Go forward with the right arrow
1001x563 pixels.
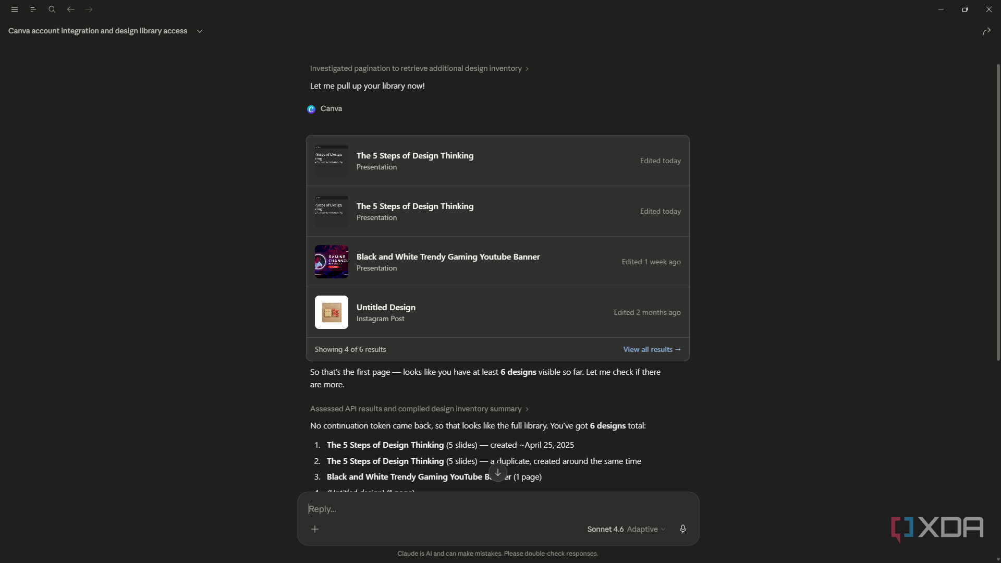pos(89,9)
